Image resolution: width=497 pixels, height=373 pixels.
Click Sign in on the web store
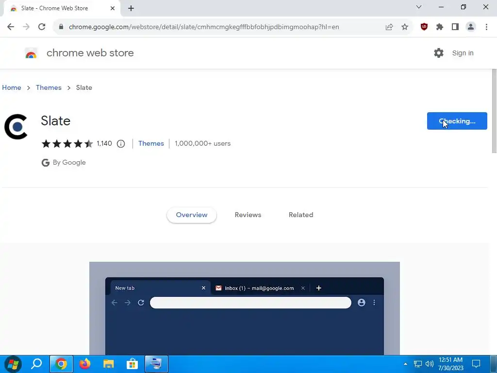(x=463, y=53)
